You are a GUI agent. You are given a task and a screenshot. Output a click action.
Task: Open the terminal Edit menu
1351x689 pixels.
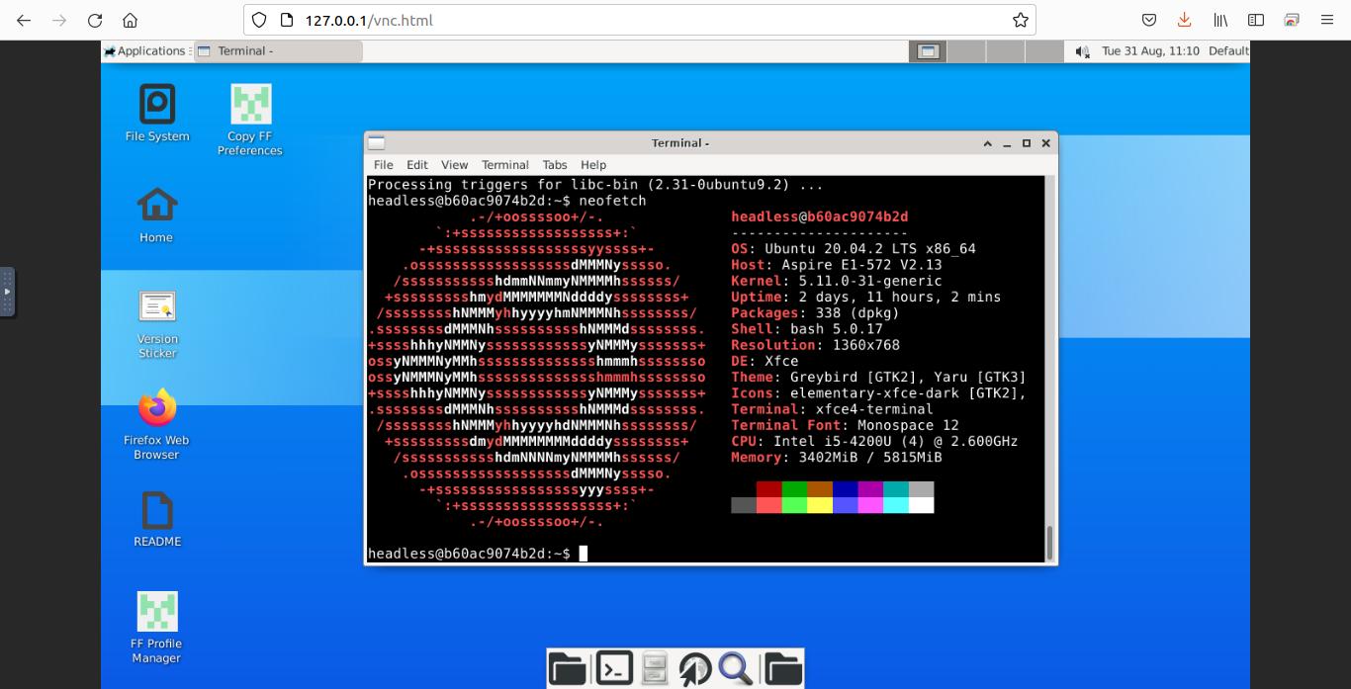pyautogui.click(x=417, y=165)
